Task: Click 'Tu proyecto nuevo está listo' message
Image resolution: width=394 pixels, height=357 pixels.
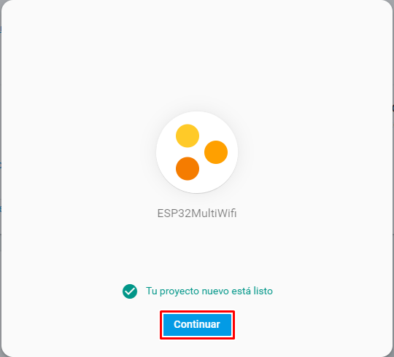Action: pyautogui.click(x=209, y=291)
